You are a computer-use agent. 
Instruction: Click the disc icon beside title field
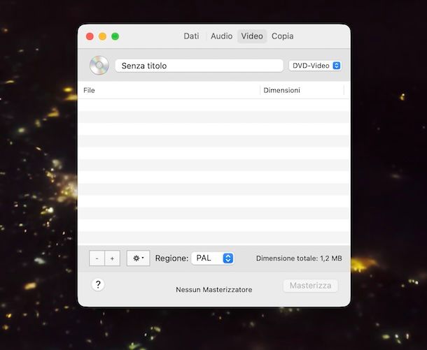point(99,66)
